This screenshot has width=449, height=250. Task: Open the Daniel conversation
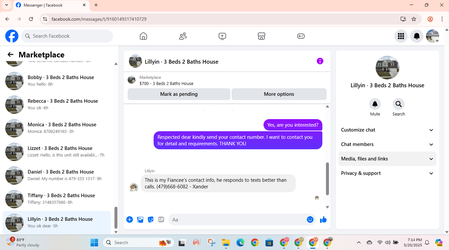coord(57,176)
